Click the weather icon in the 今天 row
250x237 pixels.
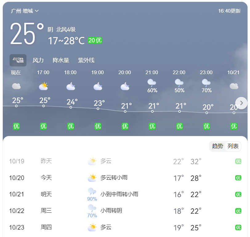tap(92, 178)
